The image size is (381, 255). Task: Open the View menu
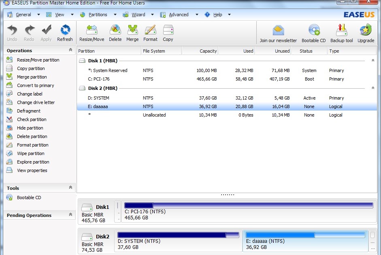point(60,15)
